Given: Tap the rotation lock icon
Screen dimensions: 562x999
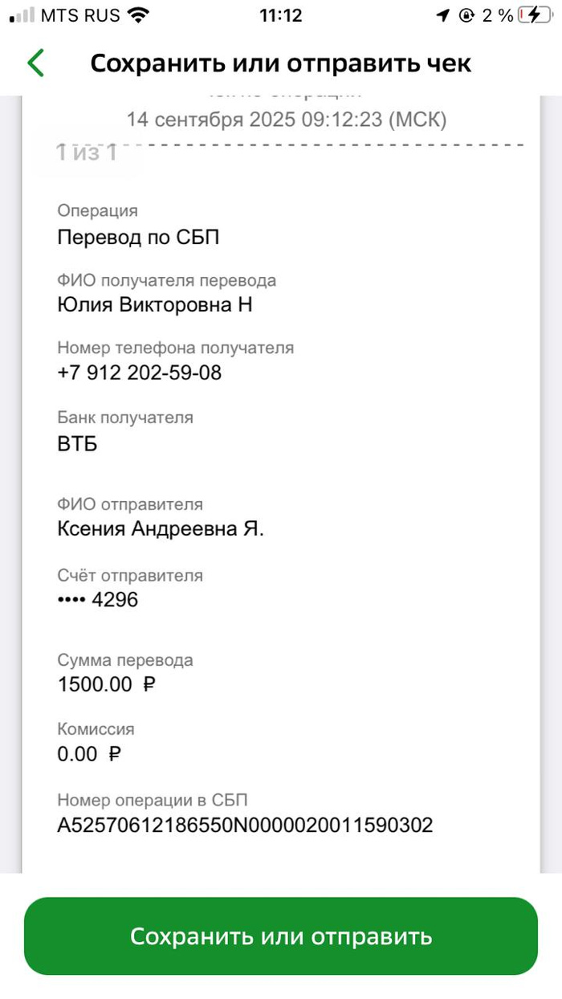Looking at the screenshot, I should [x=466, y=15].
